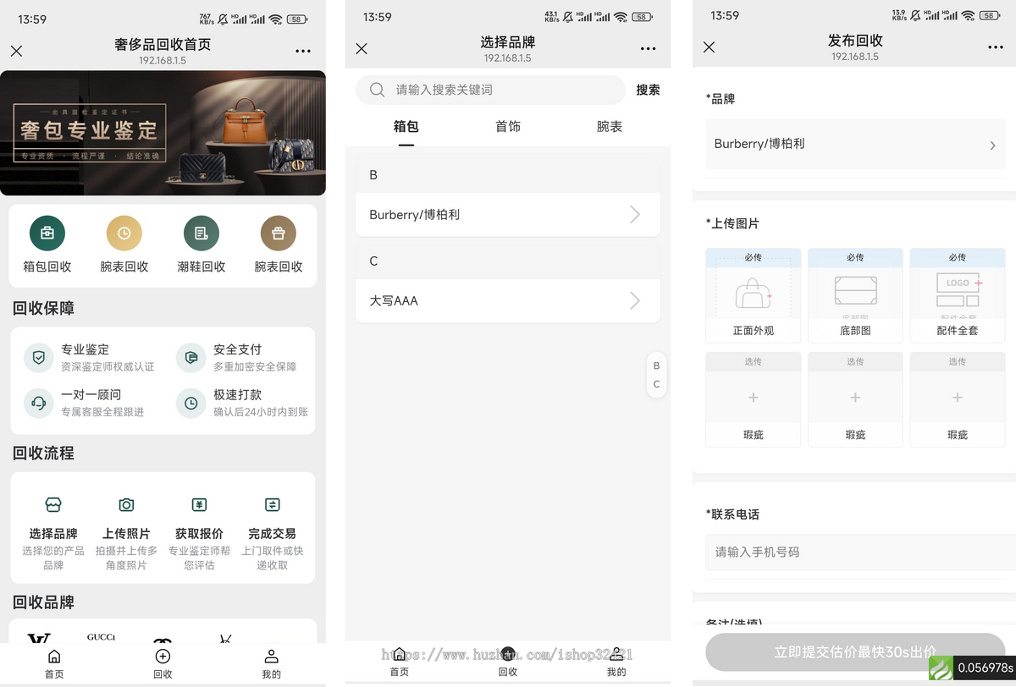Upload 正面外观 front view photo

pyautogui.click(x=754, y=294)
